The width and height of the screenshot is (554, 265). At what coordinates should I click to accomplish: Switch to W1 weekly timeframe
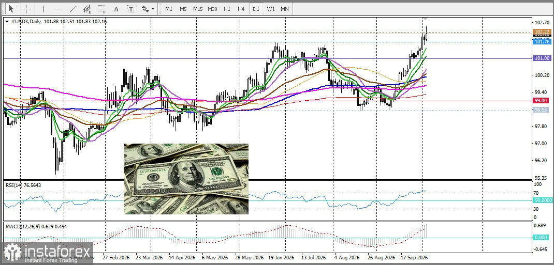[x=270, y=9]
